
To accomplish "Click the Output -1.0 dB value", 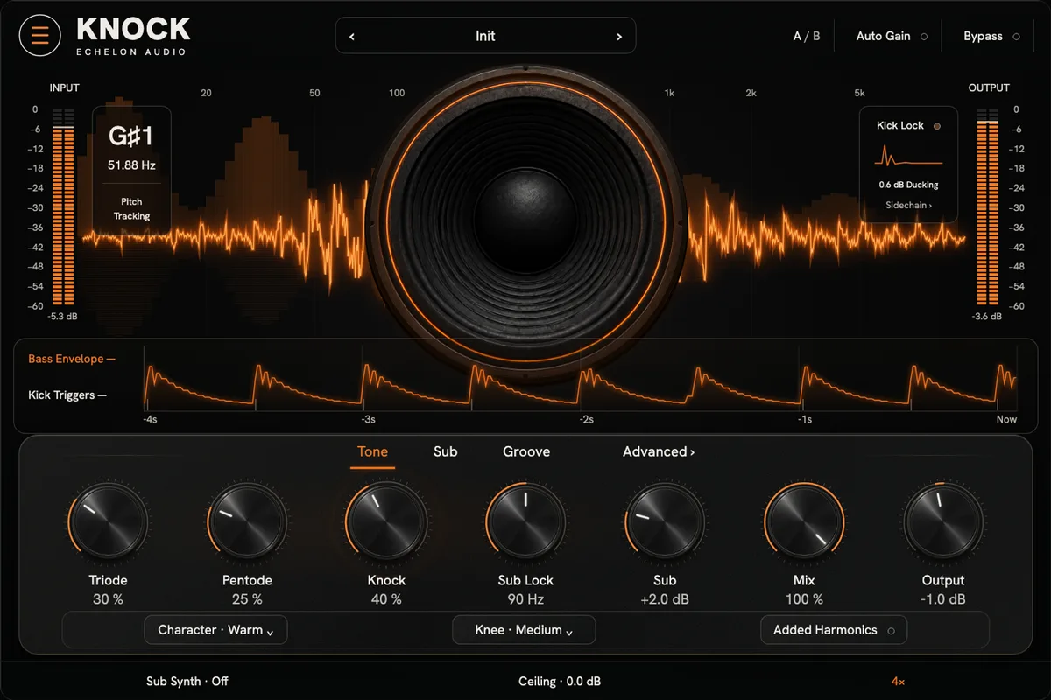I will click(x=943, y=599).
